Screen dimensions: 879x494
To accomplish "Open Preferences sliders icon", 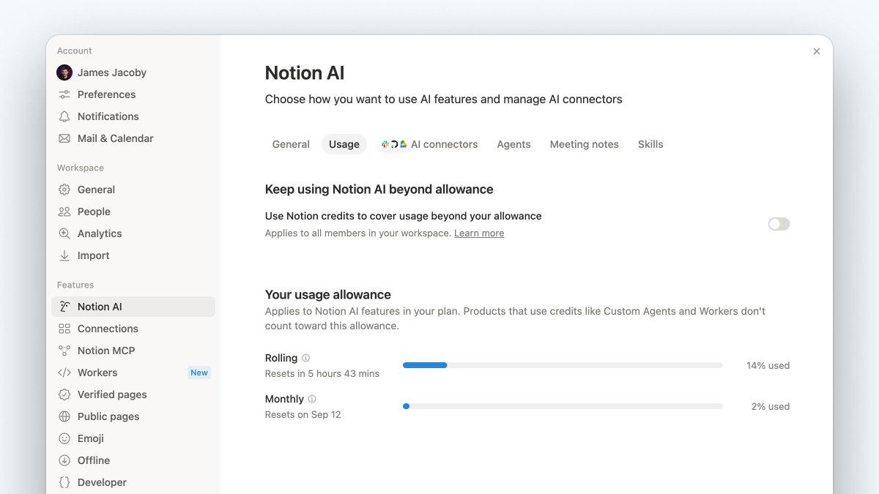I will click(x=64, y=94).
